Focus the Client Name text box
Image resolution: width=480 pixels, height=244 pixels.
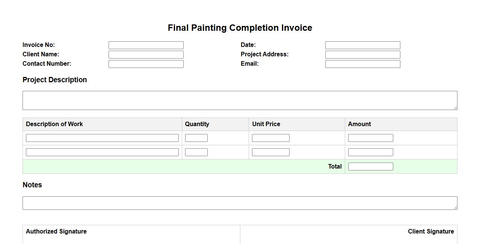pos(146,54)
